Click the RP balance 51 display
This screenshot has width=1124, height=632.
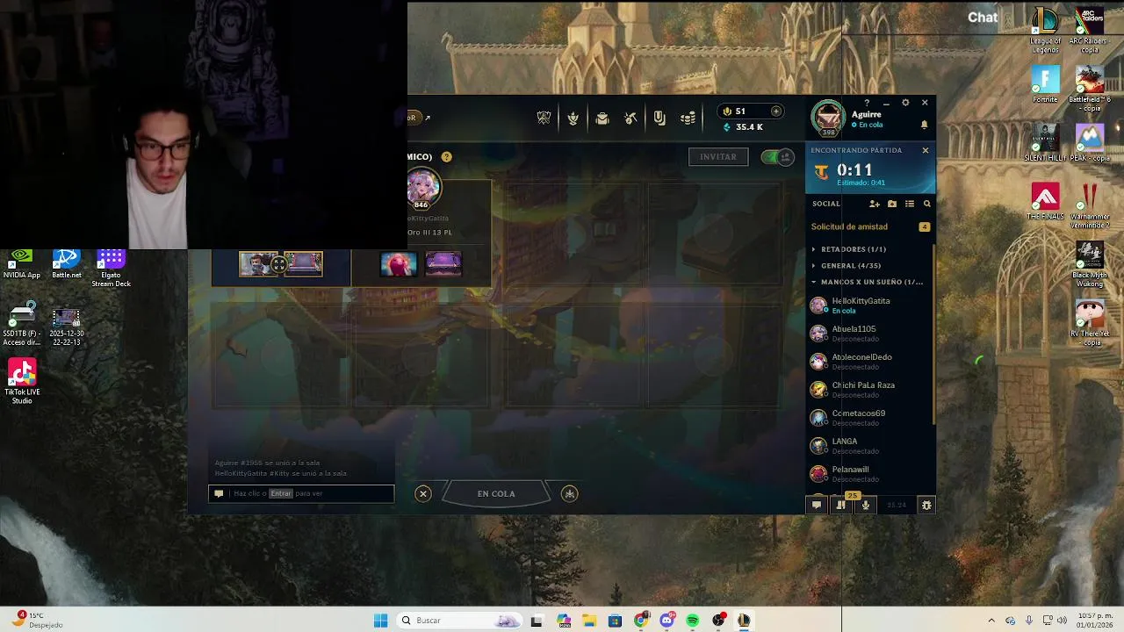(x=739, y=111)
